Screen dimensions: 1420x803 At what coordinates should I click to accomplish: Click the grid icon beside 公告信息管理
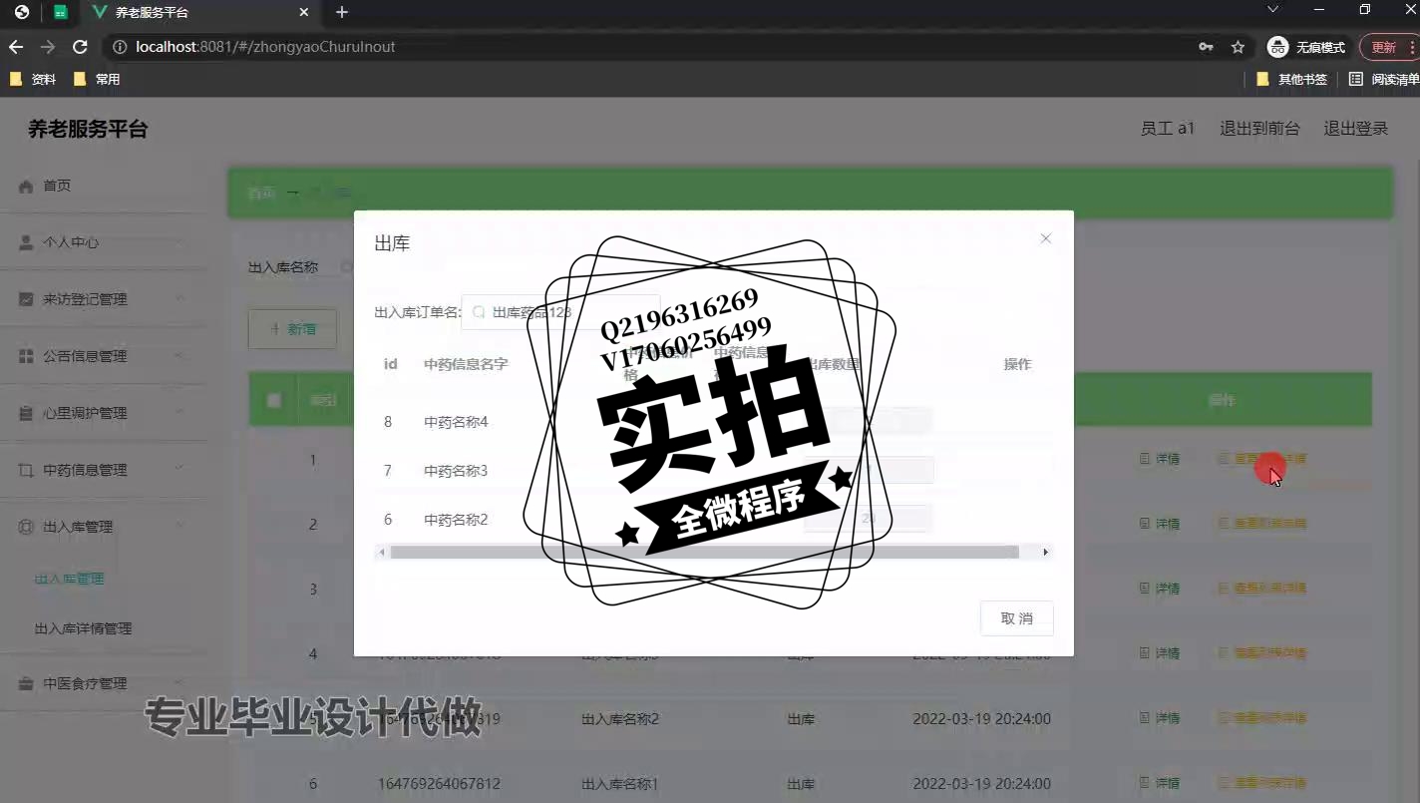(26, 356)
